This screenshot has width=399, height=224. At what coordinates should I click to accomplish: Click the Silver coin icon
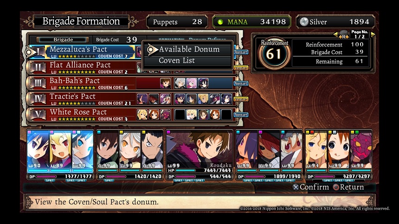[x=304, y=22]
